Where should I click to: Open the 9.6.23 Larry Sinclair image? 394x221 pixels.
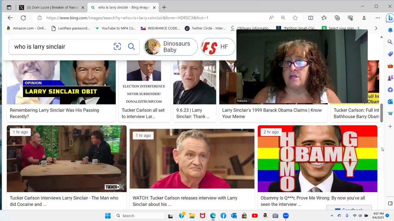coord(195,82)
